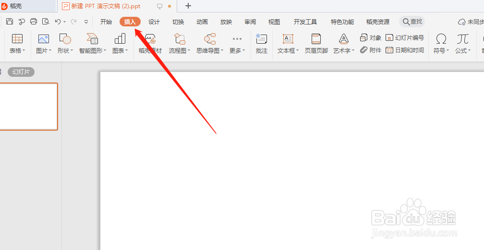Click the 公式 pi formula icon
The height and width of the screenshot is (250, 484).
(463, 39)
